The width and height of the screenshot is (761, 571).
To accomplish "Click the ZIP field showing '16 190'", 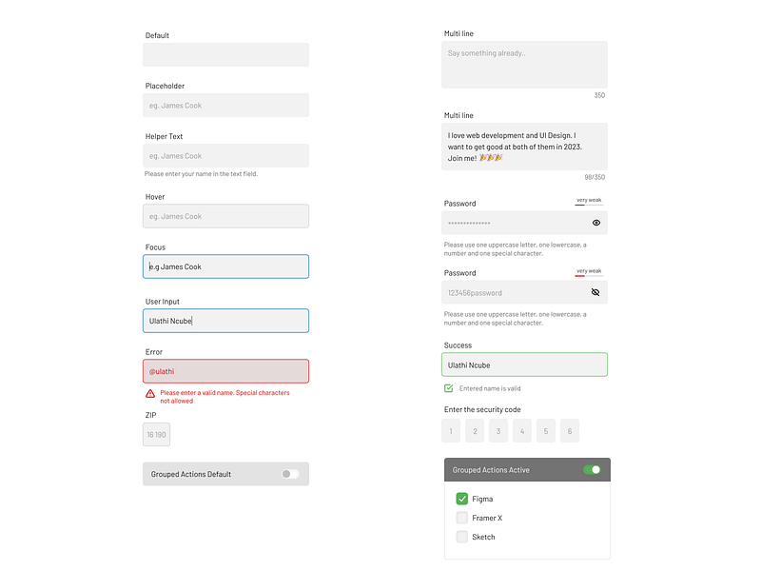I will coord(156,434).
